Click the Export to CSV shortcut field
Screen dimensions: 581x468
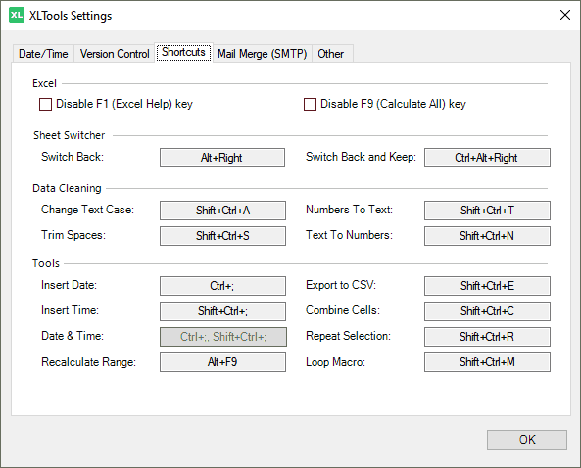click(487, 286)
